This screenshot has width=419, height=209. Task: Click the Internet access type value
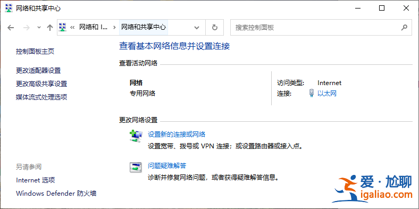pos(330,83)
